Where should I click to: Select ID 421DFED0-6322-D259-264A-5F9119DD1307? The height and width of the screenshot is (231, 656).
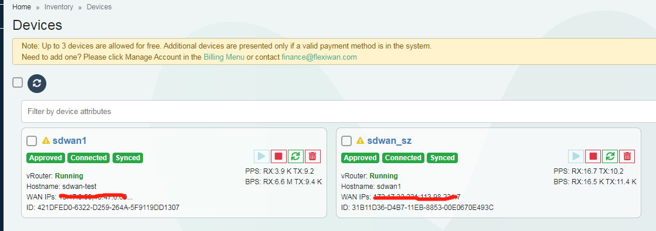[103, 207]
